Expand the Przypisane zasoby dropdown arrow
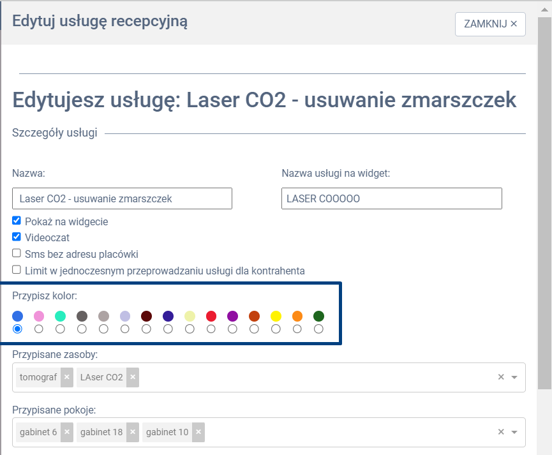 tap(514, 377)
